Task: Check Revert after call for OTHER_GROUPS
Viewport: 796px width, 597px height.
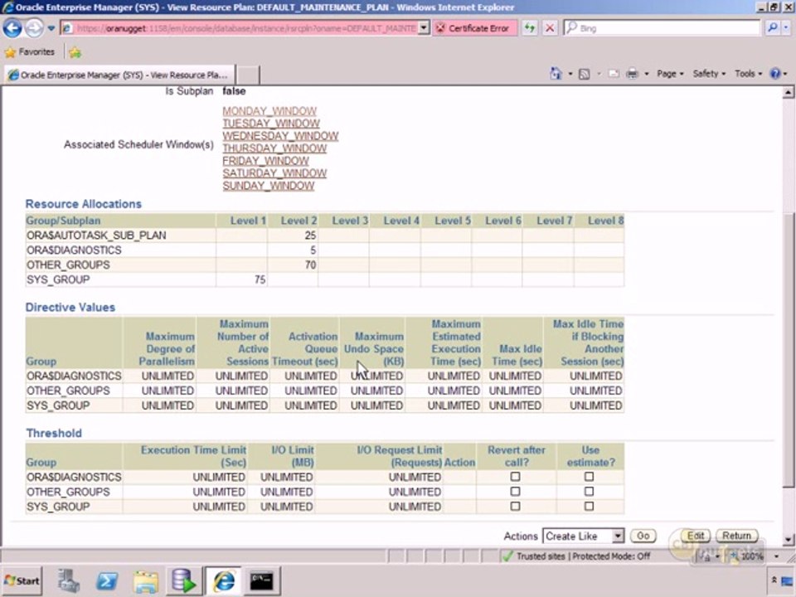Action: pos(515,492)
